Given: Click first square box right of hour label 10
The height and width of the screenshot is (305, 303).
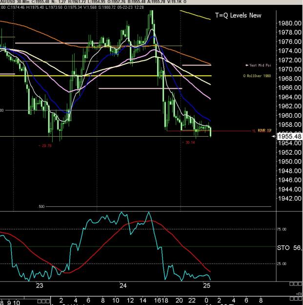Looking at the screenshot, I should coord(40,302).
